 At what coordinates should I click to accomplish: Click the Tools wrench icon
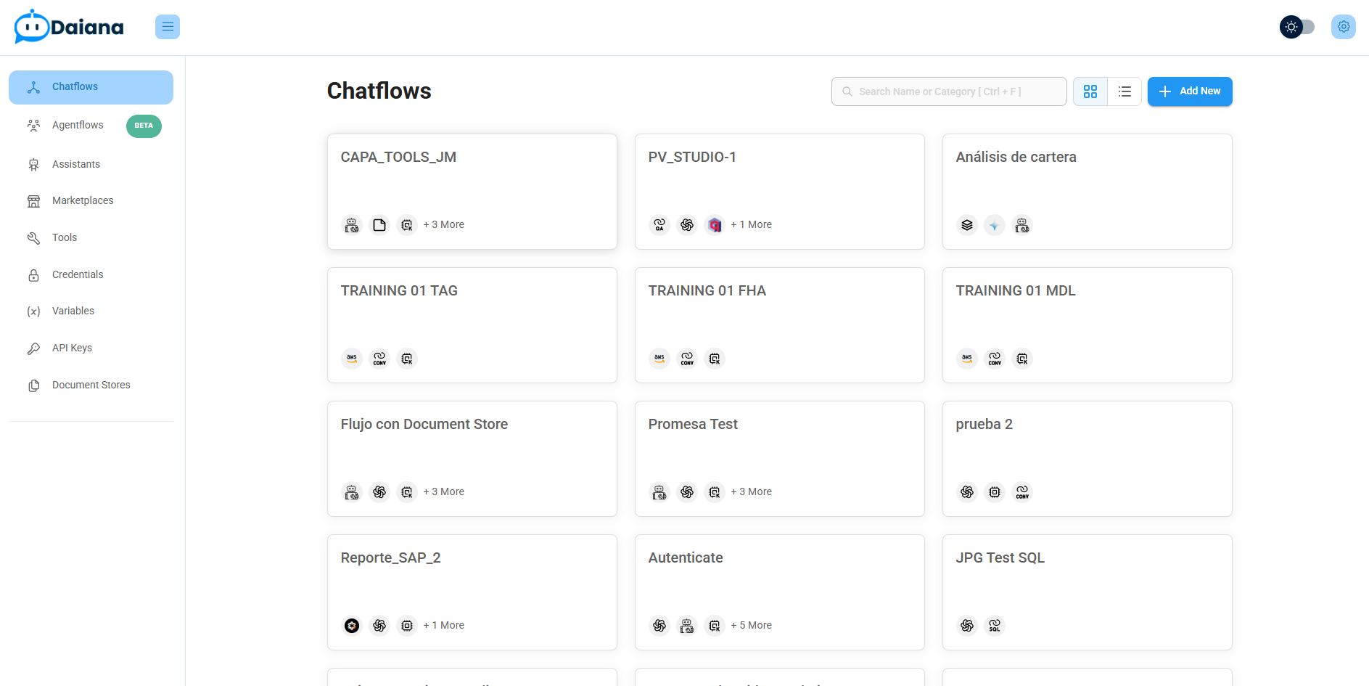tap(33, 238)
